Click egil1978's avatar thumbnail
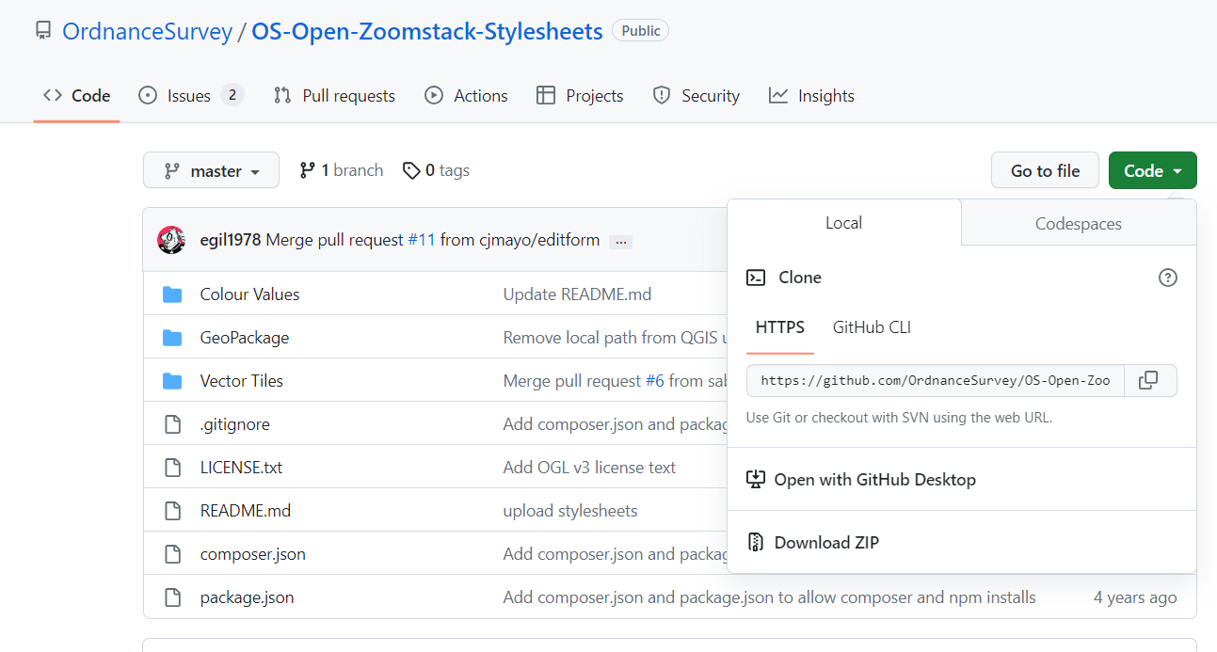Viewport: 1217px width, 652px height. [171, 240]
